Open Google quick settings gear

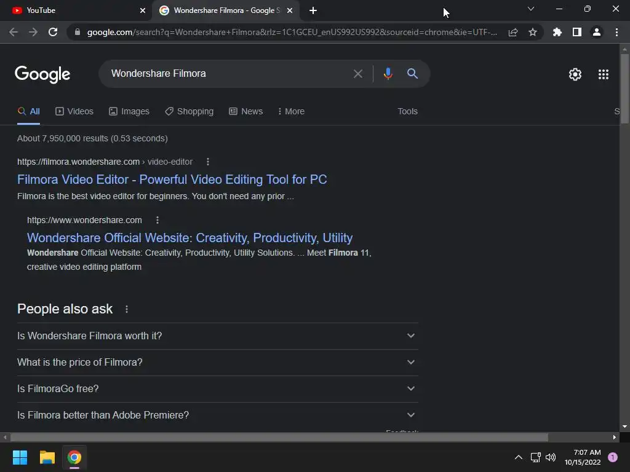(x=575, y=74)
